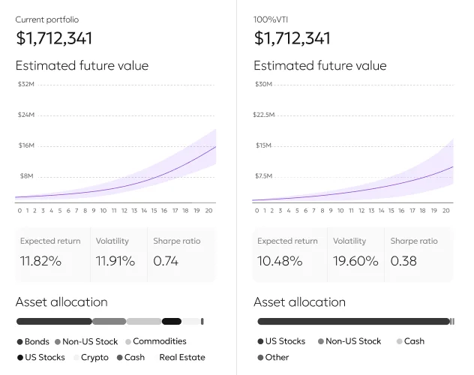Screen dimensions: 474x375
Task: Click the Cash legend dot under 100%VTI
Action: coord(399,341)
